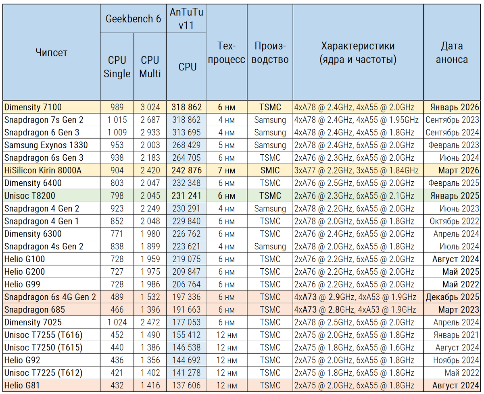This screenshot has width=484, height=394.
Task: Click the AnTuTu value "231 241"
Action: click(x=186, y=196)
